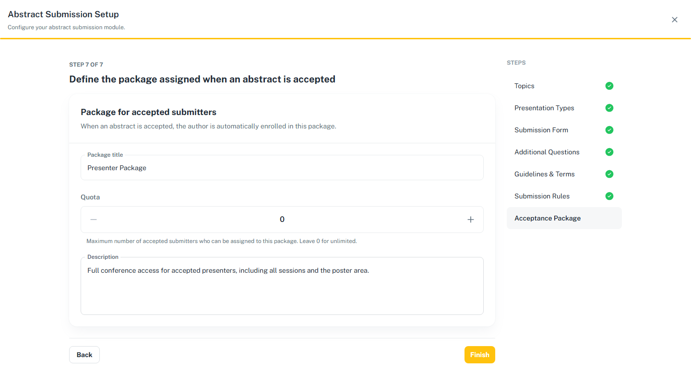Select the Acceptance Package step

pyautogui.click(x=564, y=218)
